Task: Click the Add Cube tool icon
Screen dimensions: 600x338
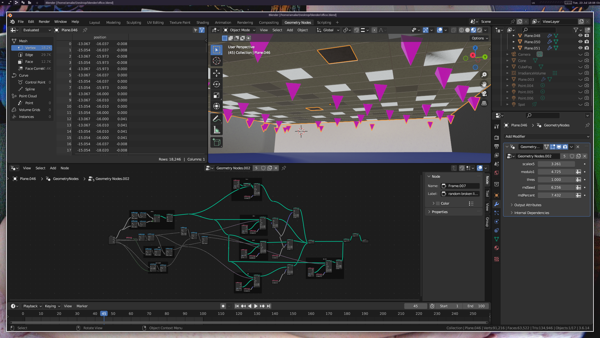Action: (x=217, y=142)
